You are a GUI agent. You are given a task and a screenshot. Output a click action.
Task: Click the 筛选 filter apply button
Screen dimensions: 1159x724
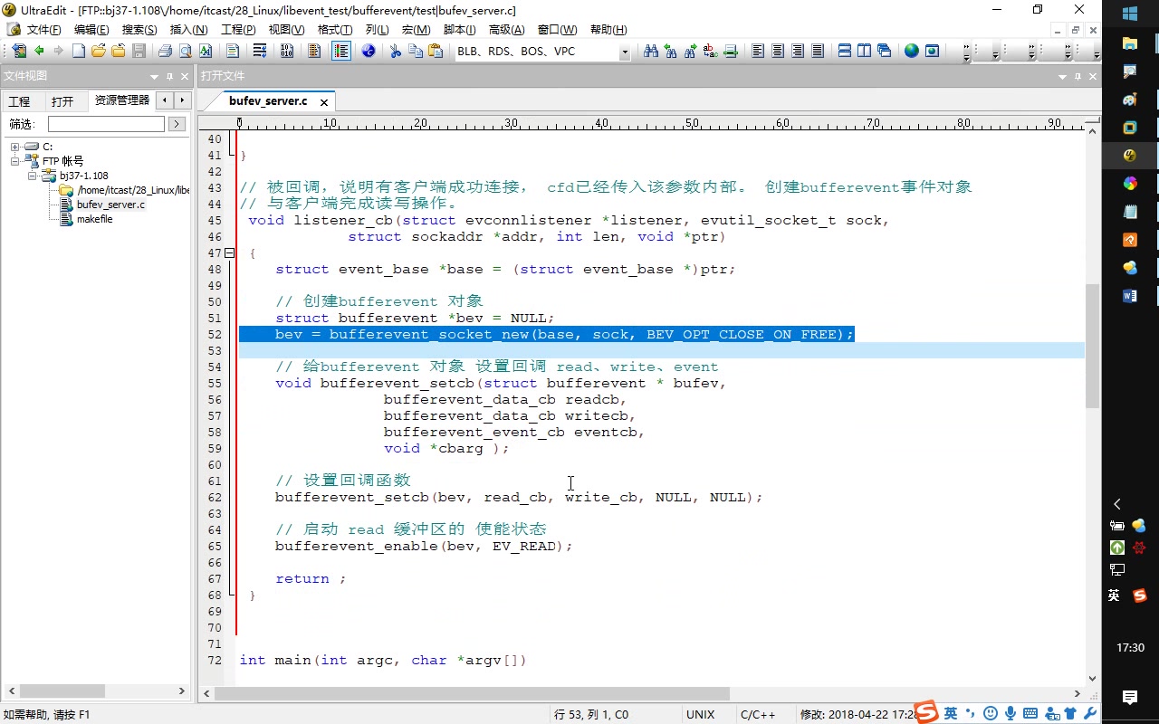176,124
